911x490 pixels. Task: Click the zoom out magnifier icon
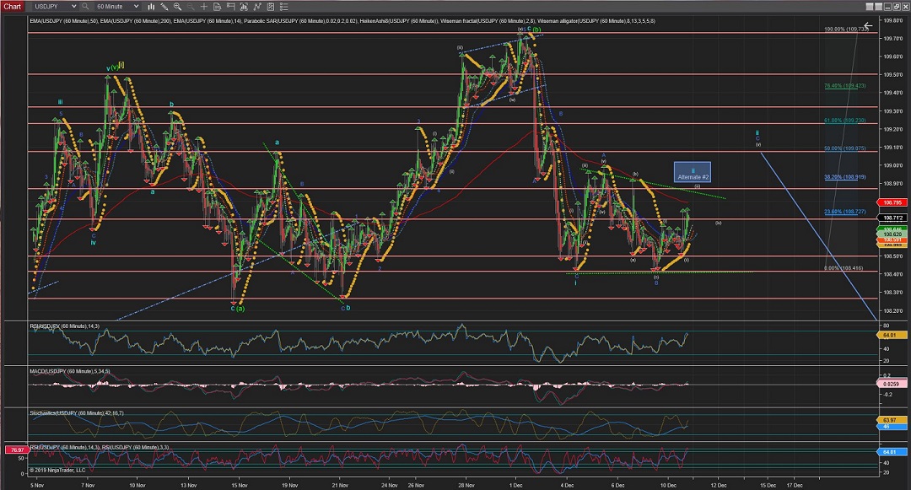tap(191, 7)
